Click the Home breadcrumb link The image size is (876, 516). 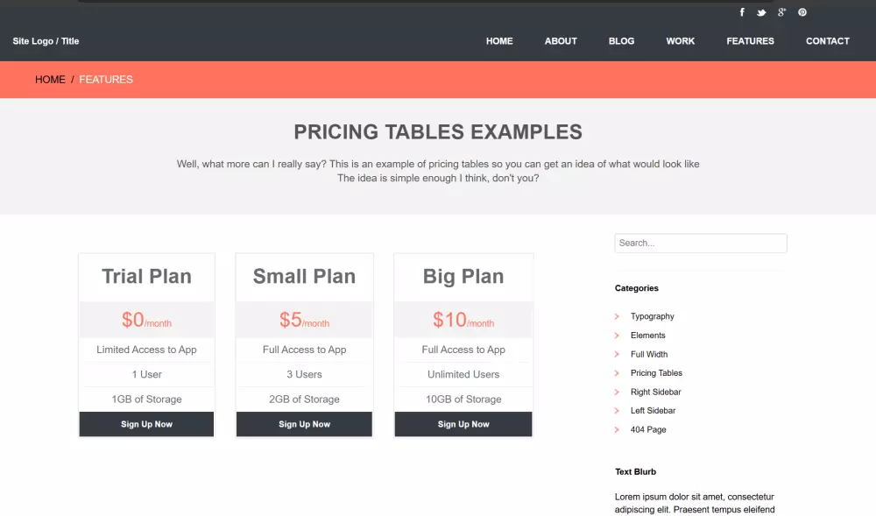pyautogui.click(x=50, y=80)
